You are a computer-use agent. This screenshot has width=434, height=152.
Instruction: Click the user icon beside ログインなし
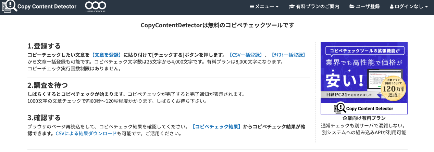392,6
